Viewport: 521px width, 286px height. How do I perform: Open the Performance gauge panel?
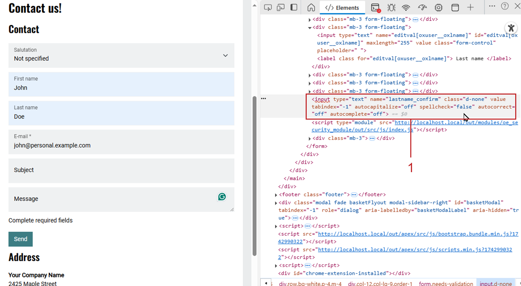coord(422,7)
